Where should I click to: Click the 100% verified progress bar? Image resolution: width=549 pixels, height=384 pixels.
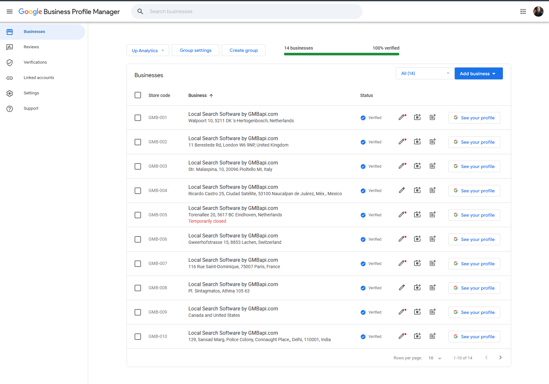tap(342, 54)
